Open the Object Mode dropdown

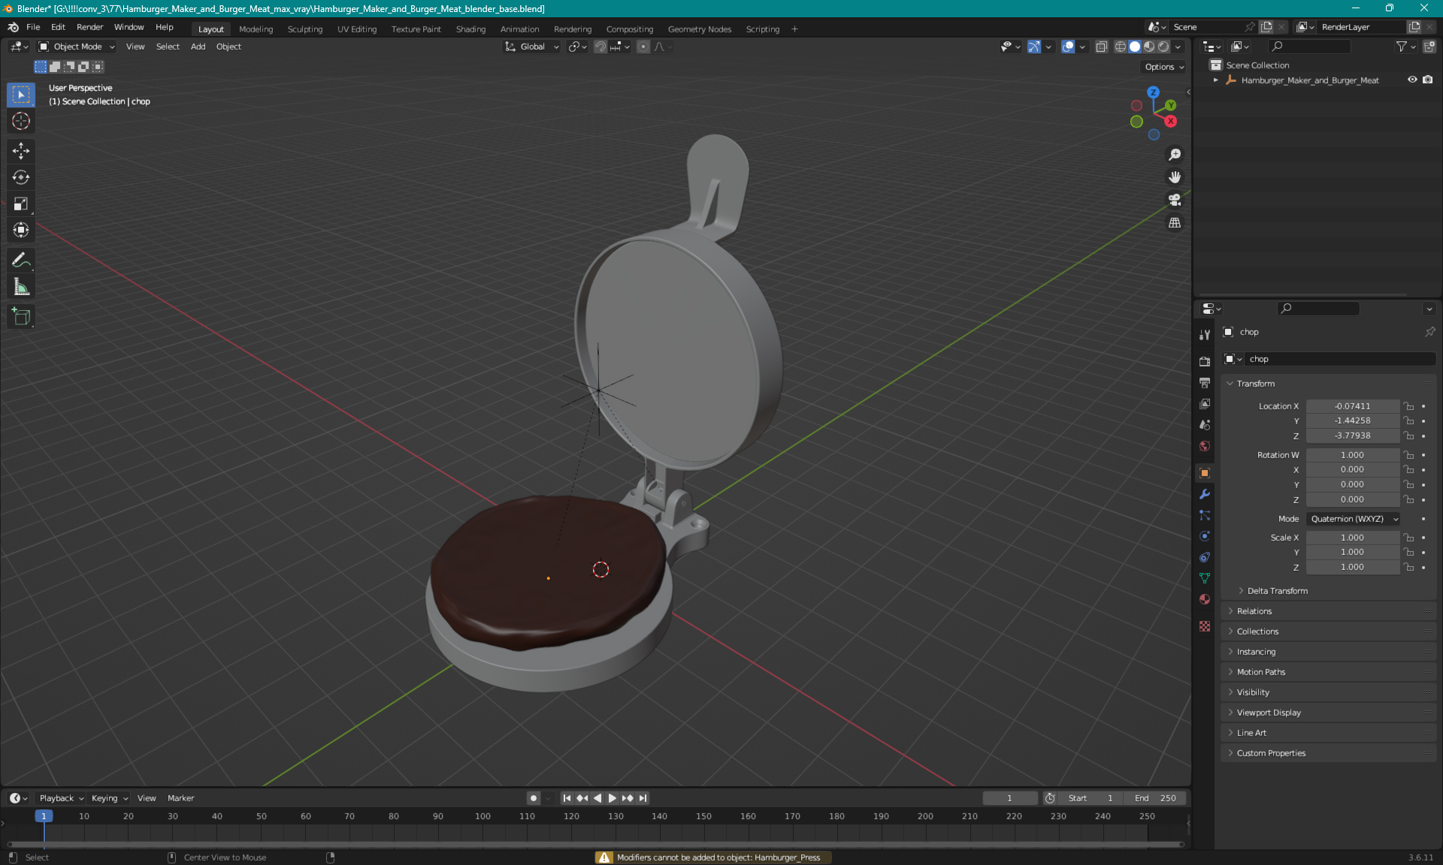(x=77, y=47)
